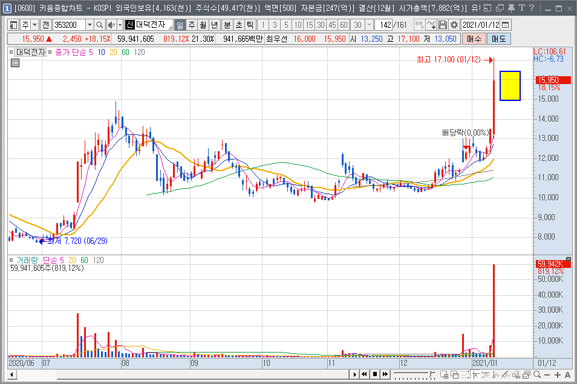Click the letter A text tool icon
Viewport: 577px width, 384px height.
[567, 375]
